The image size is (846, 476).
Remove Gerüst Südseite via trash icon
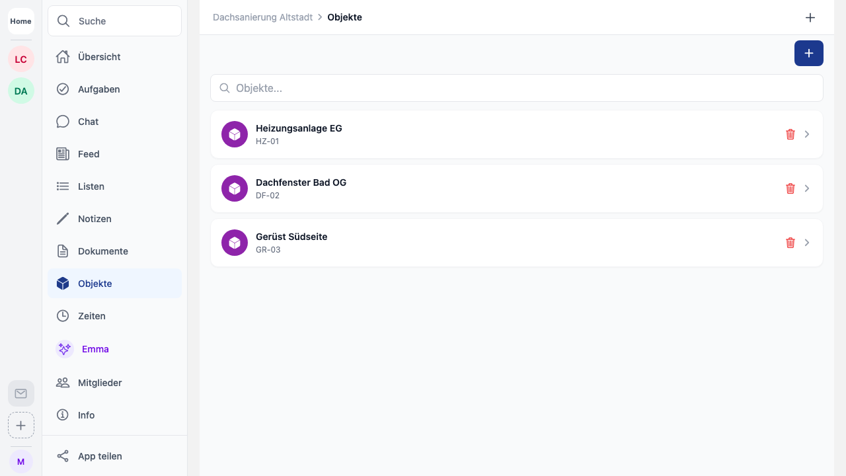coord(790,243)
